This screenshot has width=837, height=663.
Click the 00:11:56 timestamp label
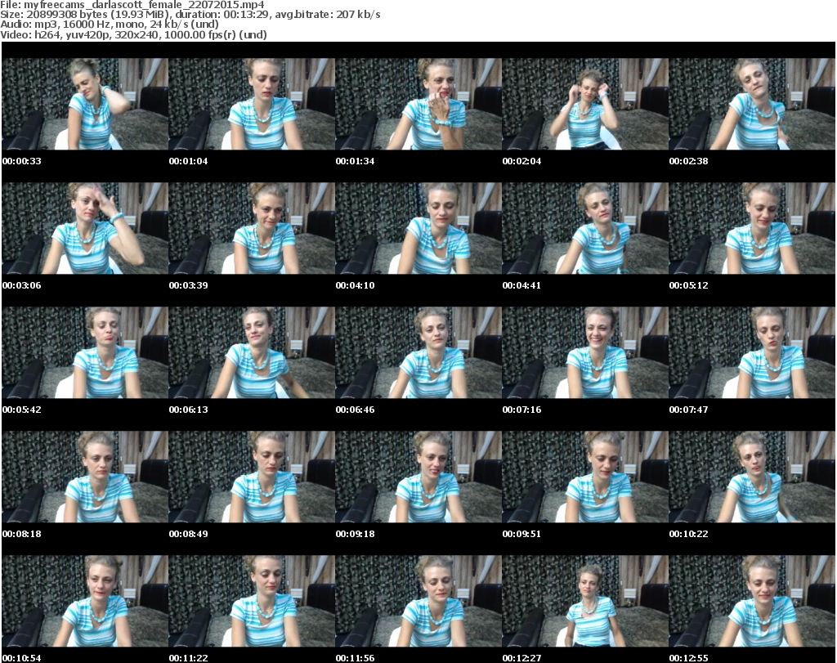coord(356,658)
